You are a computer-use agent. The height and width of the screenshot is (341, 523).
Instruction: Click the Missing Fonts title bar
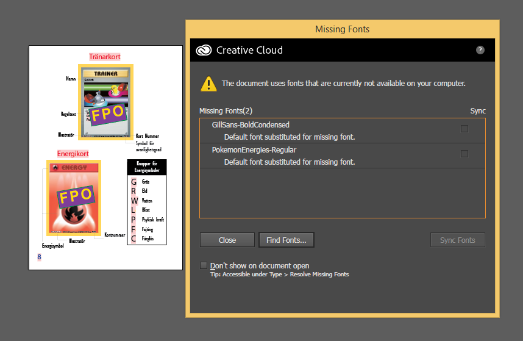coord(343,29)
